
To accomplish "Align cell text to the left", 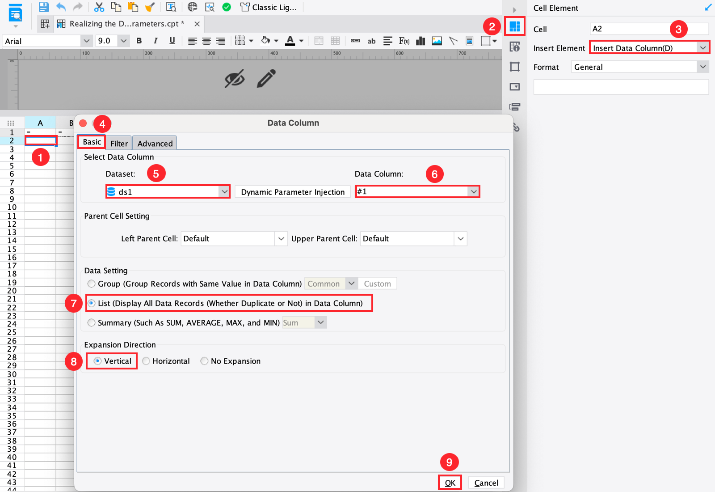I will click(192, 41).
